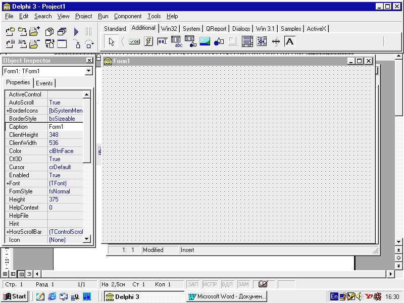The width and height of the screenshot is (404, 303).
Task: Click the Start button
Action: click(15, 296)
